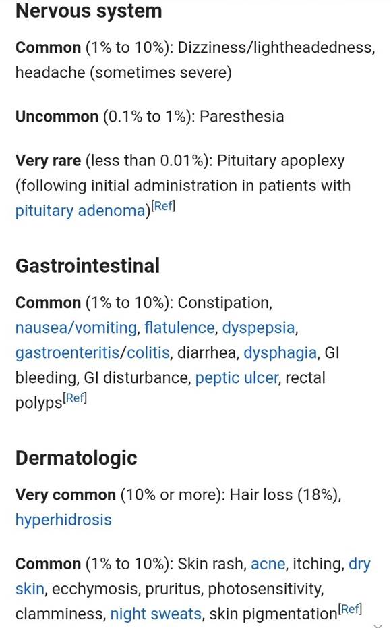391x628 pixels.
Task: Open the acne link
Action: (x=268, y=564)
